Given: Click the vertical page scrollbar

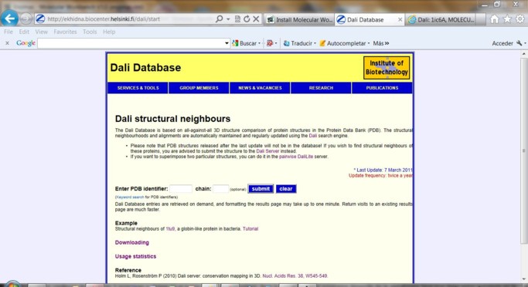Looking at the screenshot, I should click(x=523, y=151).
